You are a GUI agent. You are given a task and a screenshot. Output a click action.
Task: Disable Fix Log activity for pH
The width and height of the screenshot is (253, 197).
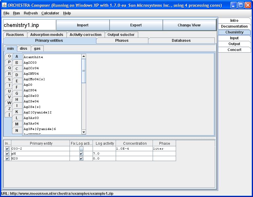pos(82,153)
